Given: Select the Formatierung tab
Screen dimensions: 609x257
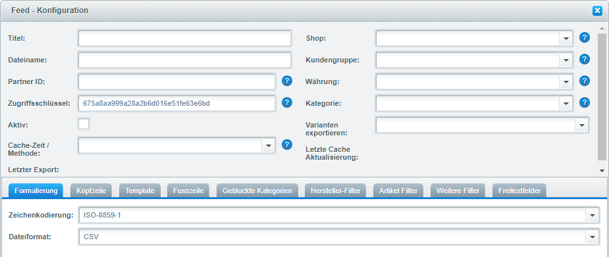Looking at the screenshot, I should (x=36, y=191).
